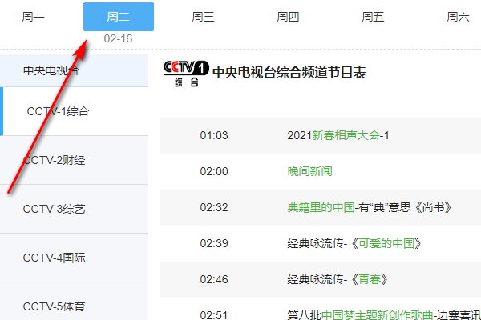The image size is (481, 320).
Task: Open the 可爱的中国 link
Action: [x=386, y=243]
